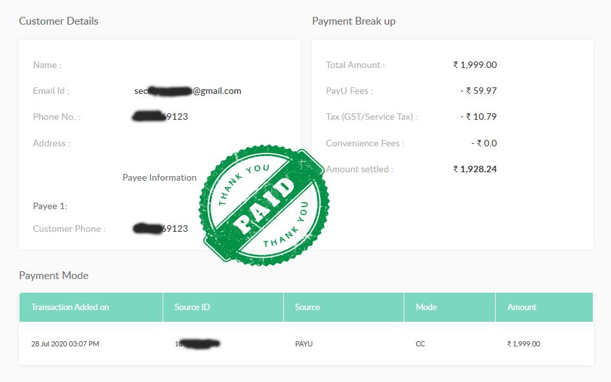Viewport: 611px width, 382px height.
Task: Select the Transaction Added on column header
Action: tap(91, 308)
